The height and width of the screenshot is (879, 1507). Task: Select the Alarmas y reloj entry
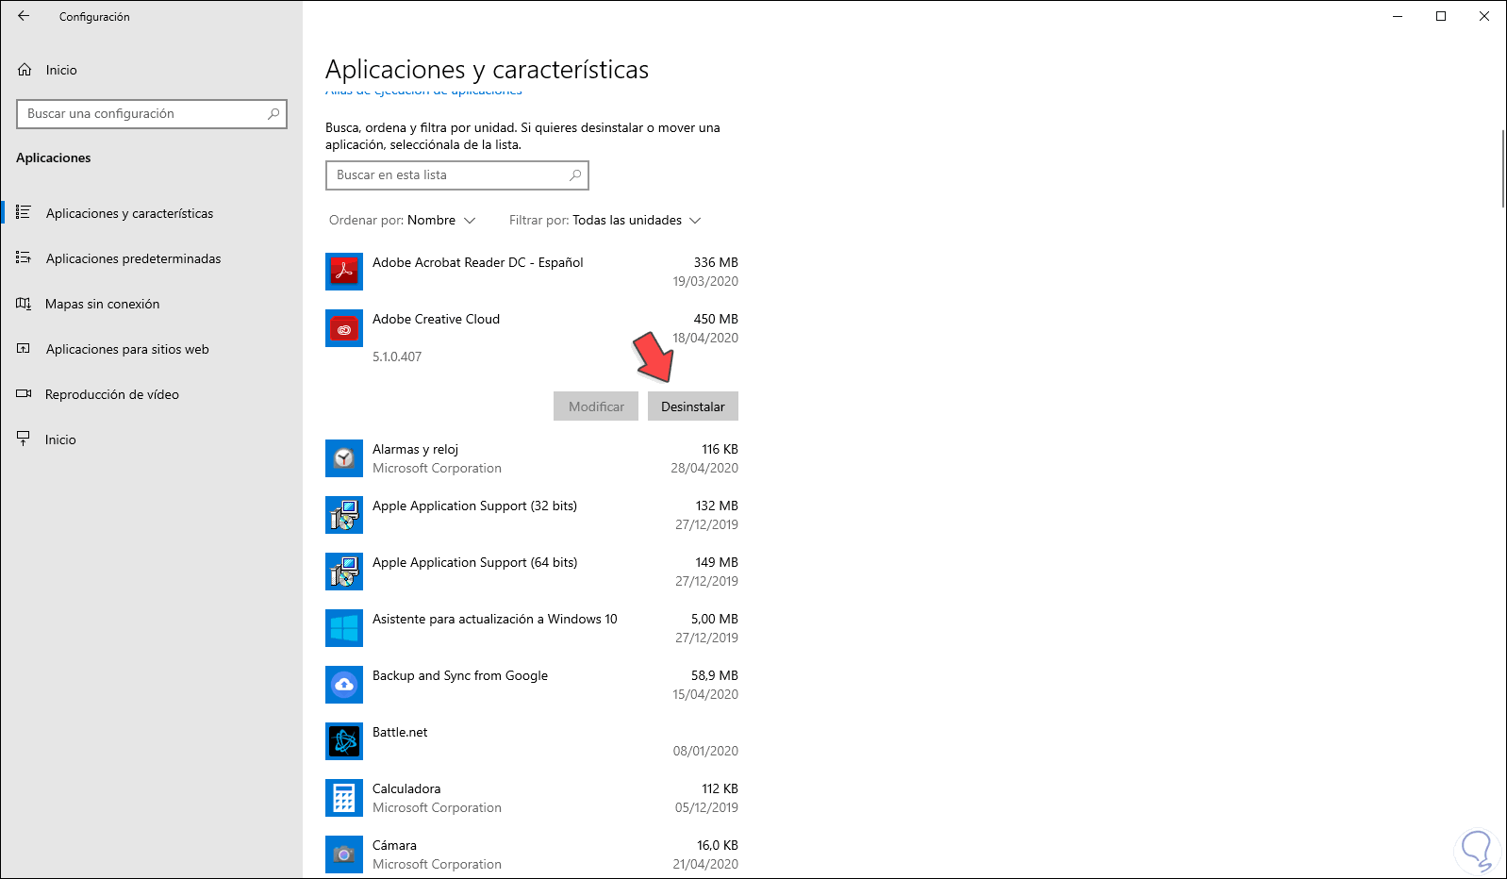532,458
